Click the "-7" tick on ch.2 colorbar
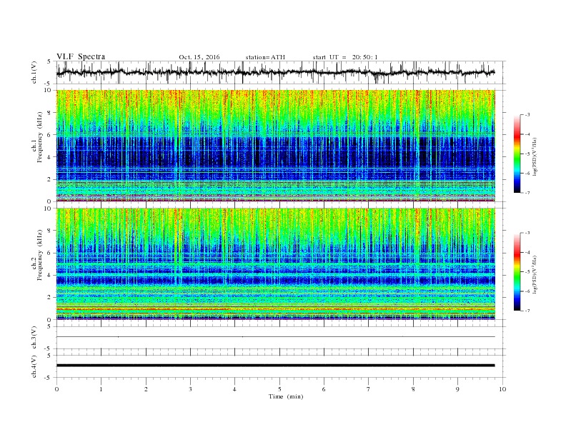 527,311
